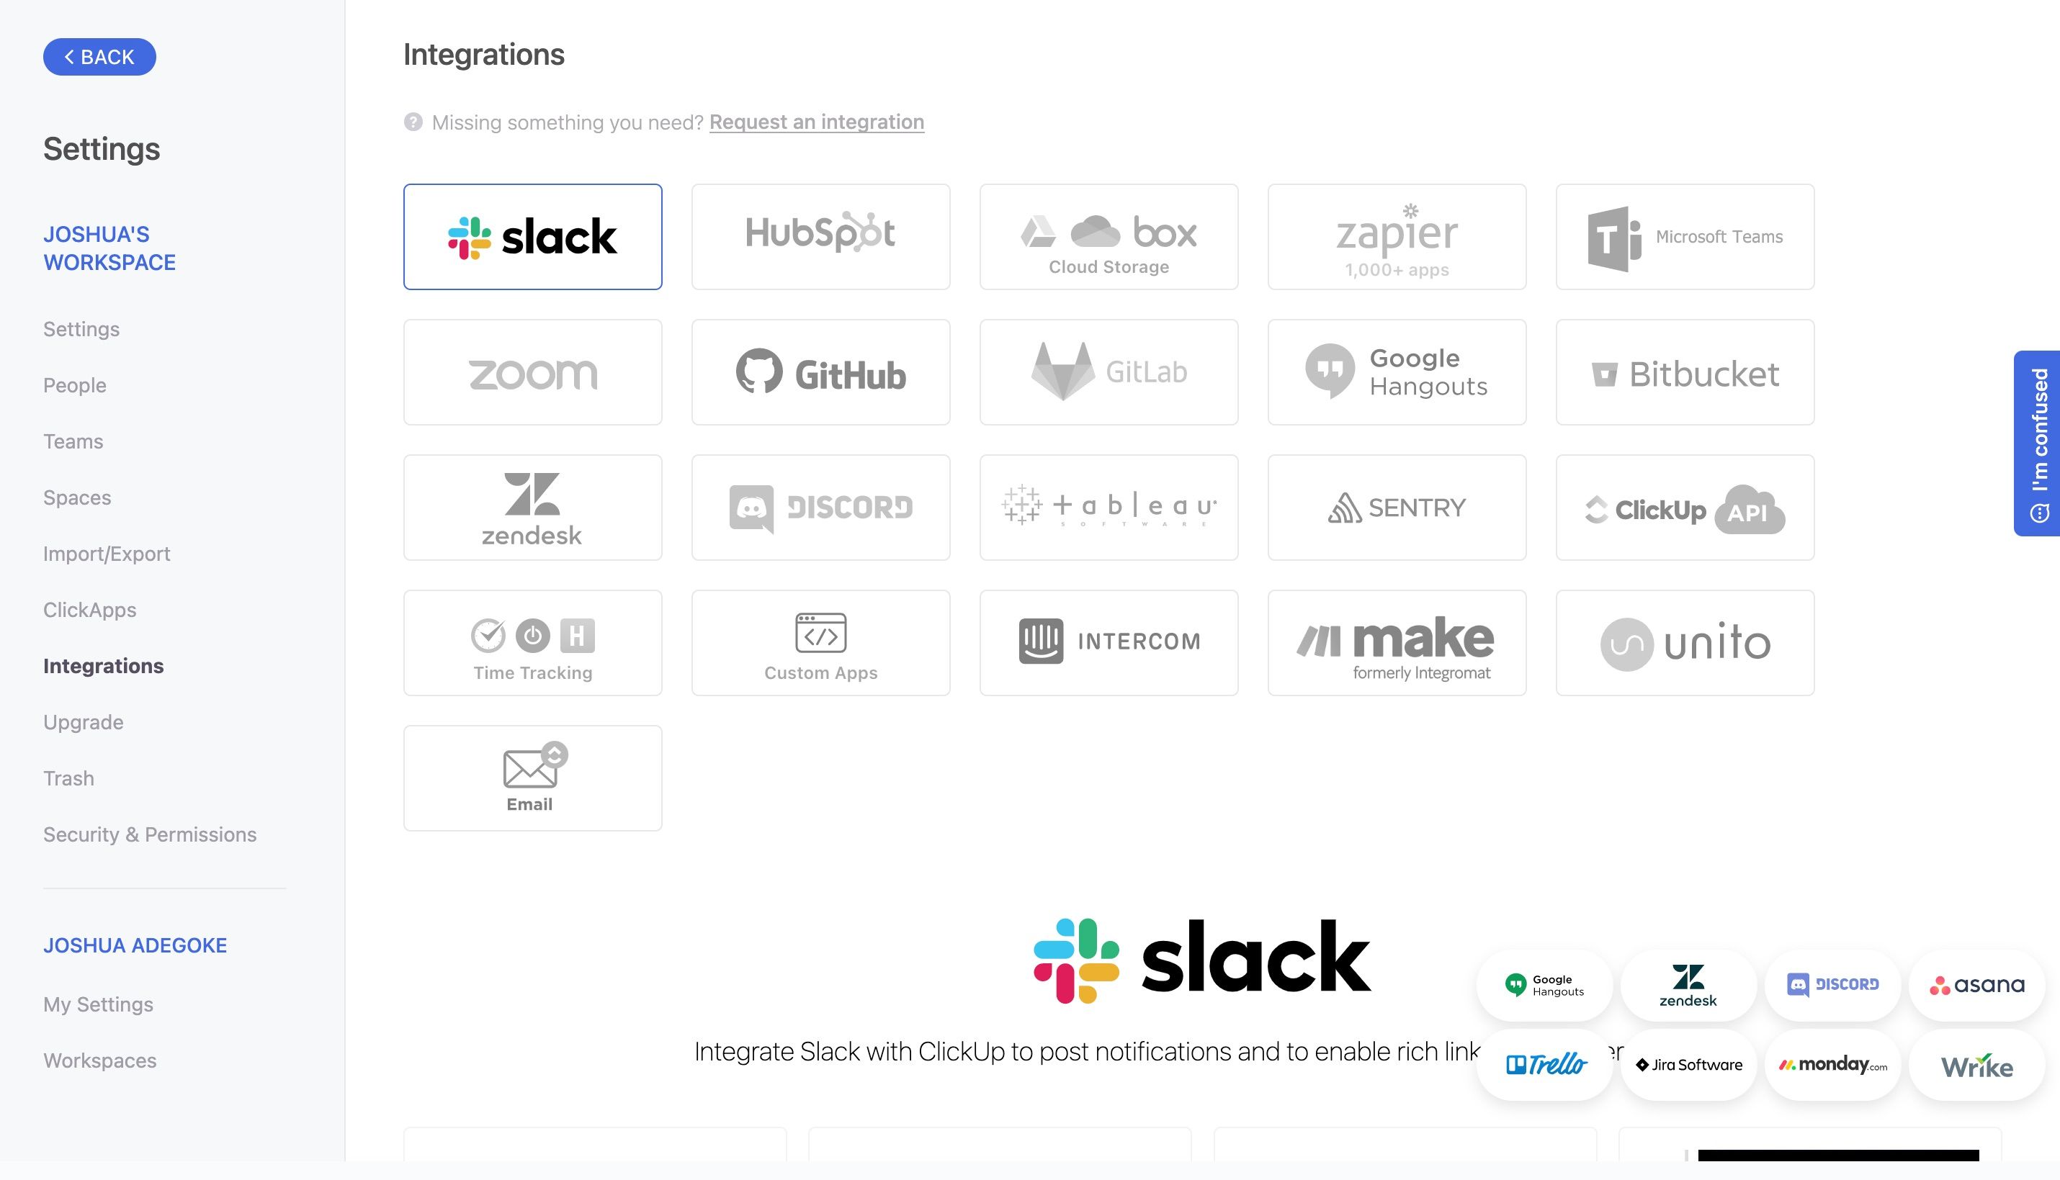Viewport: 2060px width, 1180px height.
Task: Click the Zendesk integration icon
Action: click(x=534, y=508)
